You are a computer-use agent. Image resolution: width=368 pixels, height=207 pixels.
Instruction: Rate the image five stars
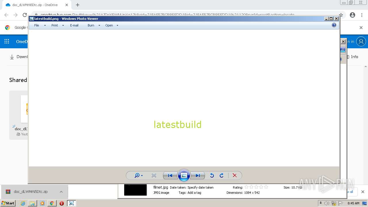[x=266, y=187]
